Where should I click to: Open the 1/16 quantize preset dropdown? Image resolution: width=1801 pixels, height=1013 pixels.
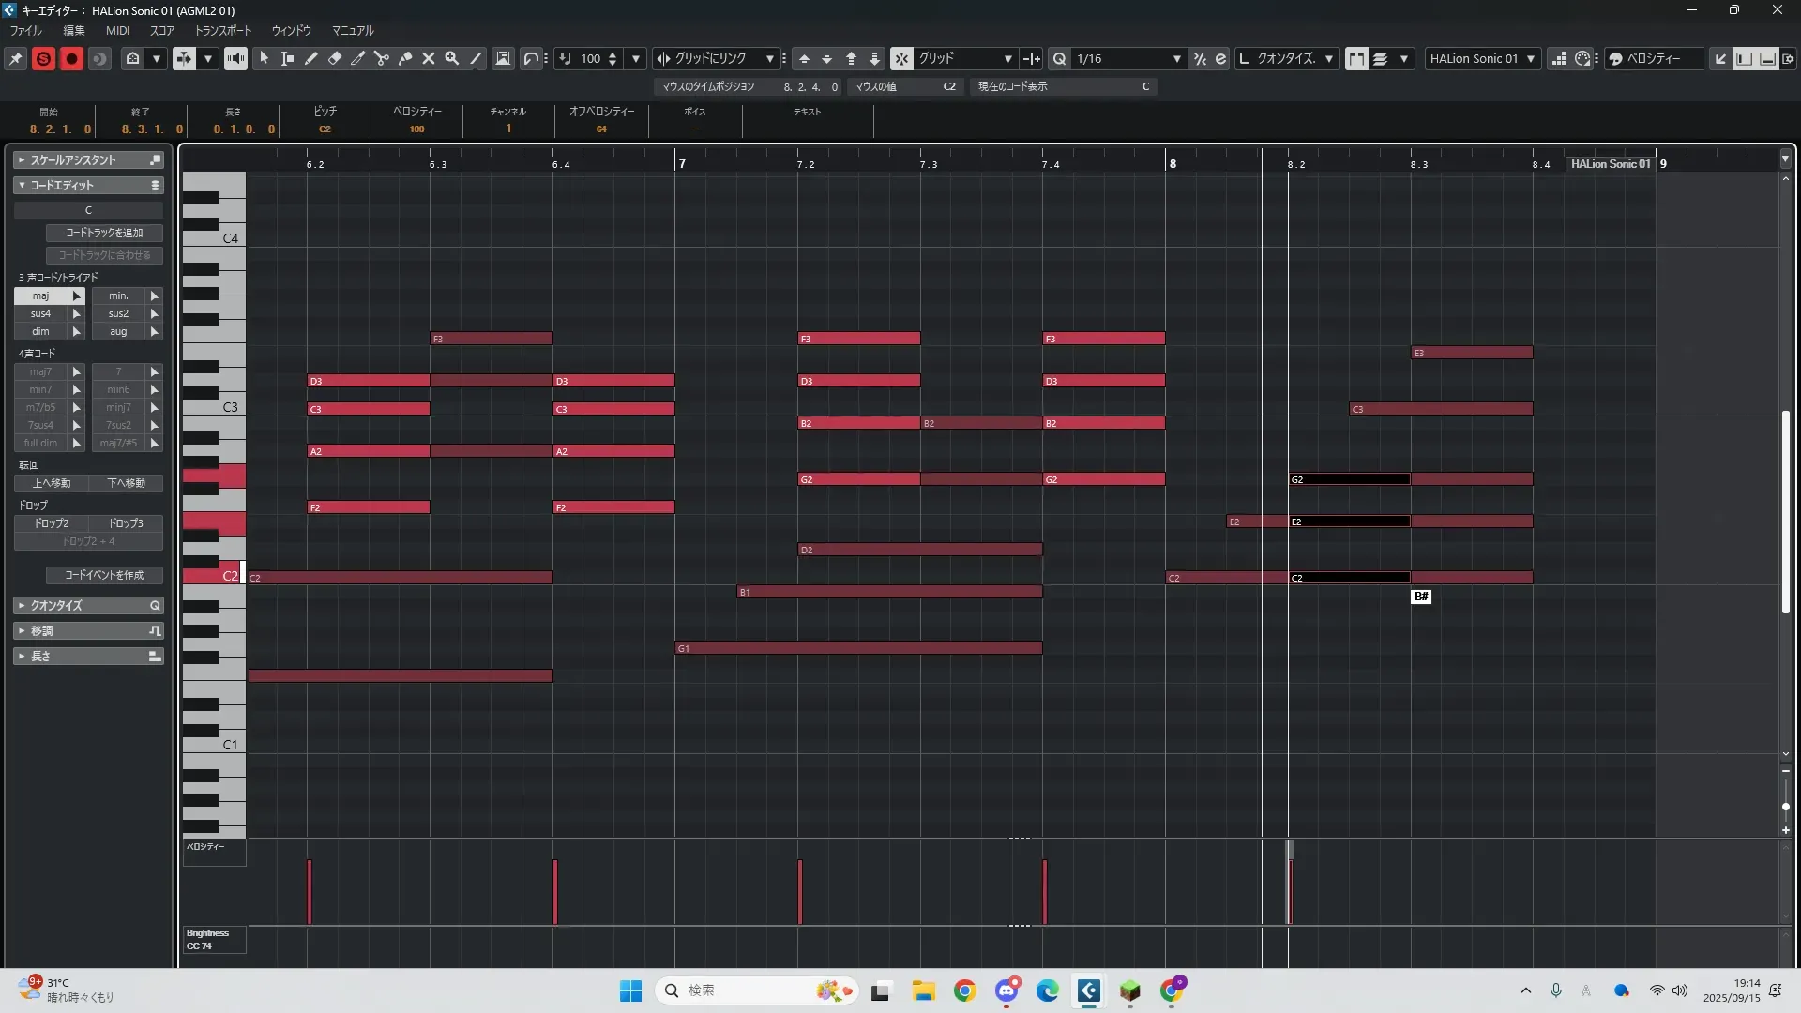(1176, 58)
